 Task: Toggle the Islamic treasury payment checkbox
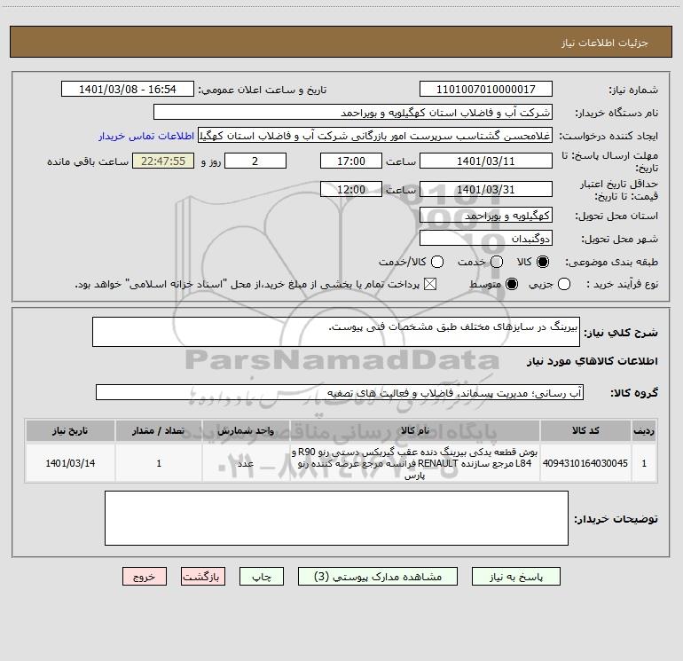[x=430, y=284]
